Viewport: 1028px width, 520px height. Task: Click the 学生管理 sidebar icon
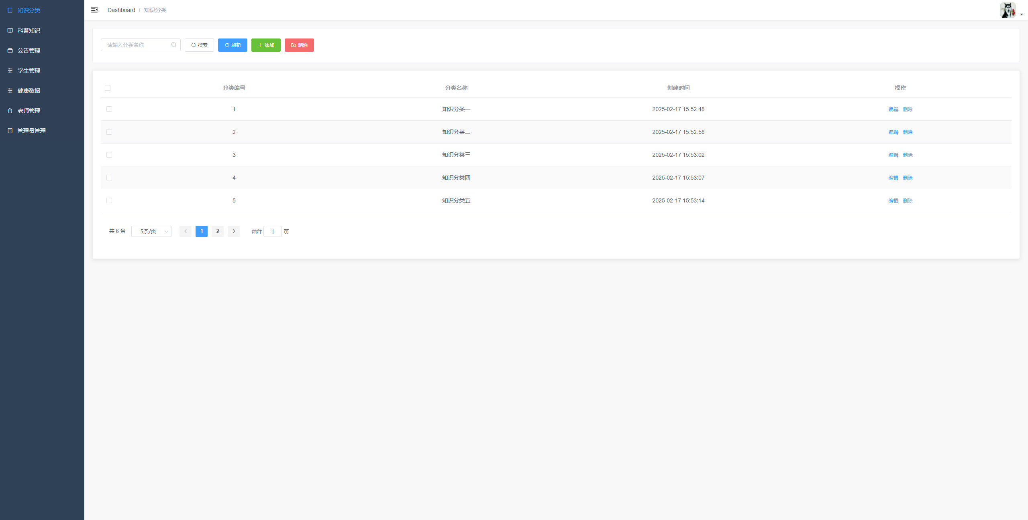[x=10, y=71]
